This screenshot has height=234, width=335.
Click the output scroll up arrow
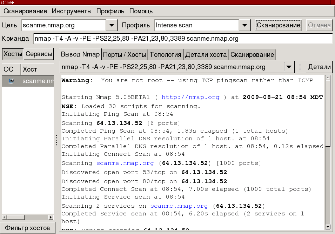328,78
